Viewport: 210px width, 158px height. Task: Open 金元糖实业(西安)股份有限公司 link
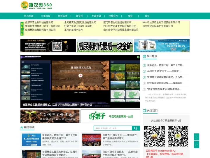80,23
